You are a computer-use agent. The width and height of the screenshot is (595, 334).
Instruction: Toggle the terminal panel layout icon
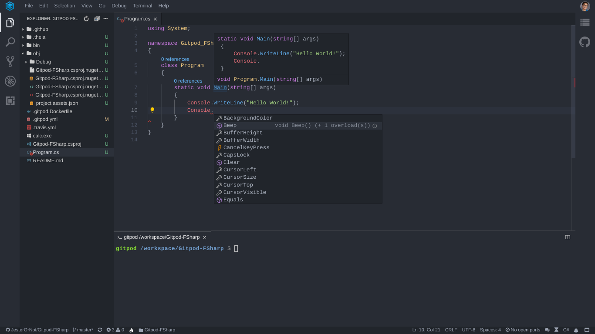pos(567,237)
